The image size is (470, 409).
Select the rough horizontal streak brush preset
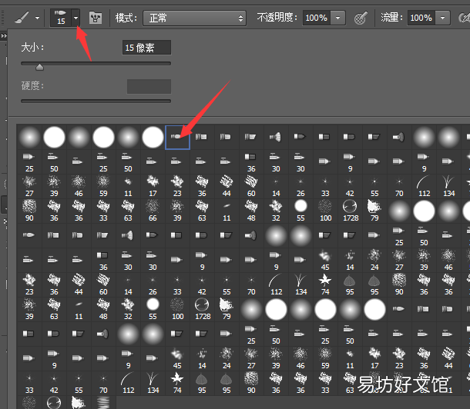pyautogui.click(x=103, y=402)
